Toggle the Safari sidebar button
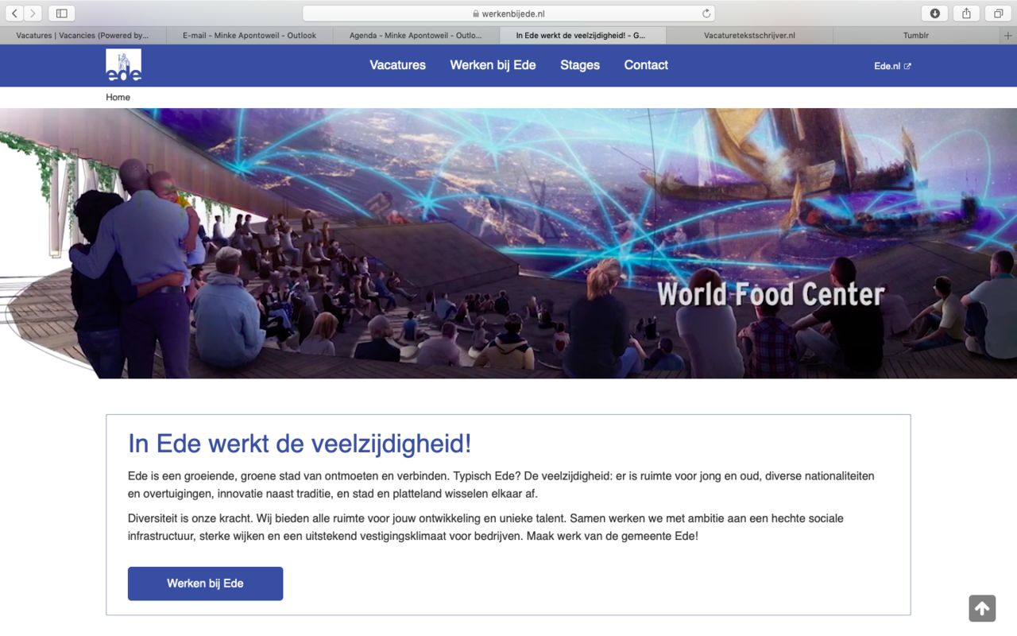The image size is (1017, 636). 61,14
